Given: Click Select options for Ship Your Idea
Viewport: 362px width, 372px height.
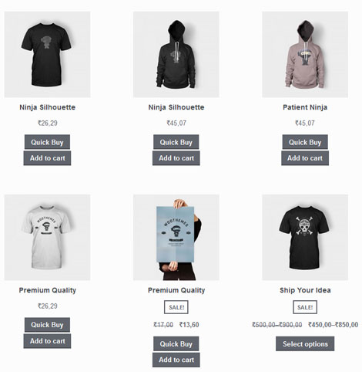Looking at the screenshot, I should 305,343.
